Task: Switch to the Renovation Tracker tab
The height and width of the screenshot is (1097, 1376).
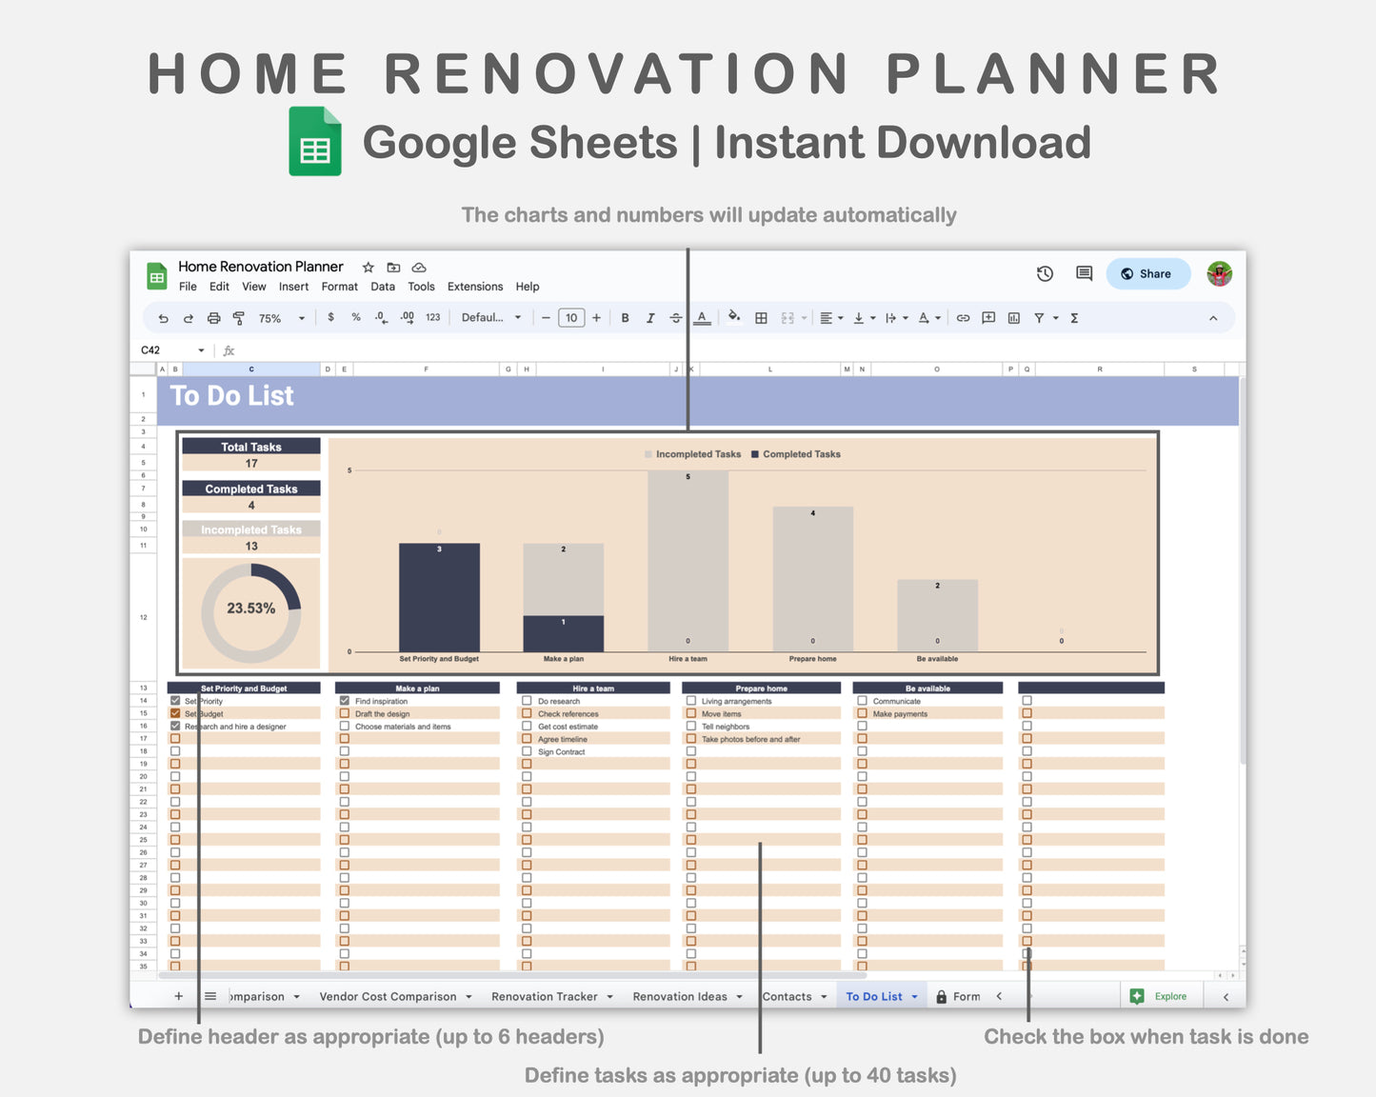Action: (x=545, y=996)
